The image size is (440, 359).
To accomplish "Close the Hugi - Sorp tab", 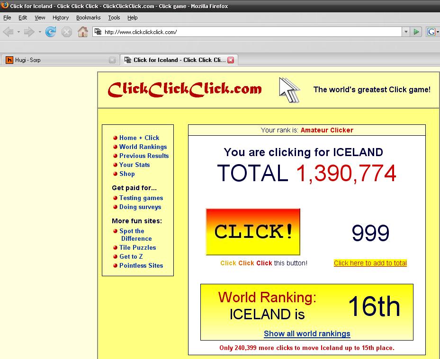I will pos(112,60).
